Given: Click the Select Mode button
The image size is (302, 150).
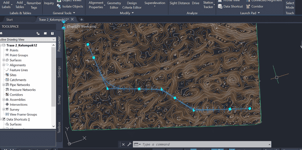Looking at the screenshot, I should tap(290, 5).
